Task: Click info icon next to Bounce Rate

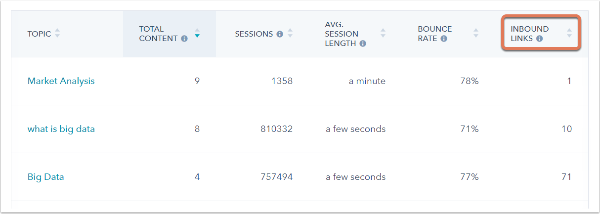Action: point(444,39)
